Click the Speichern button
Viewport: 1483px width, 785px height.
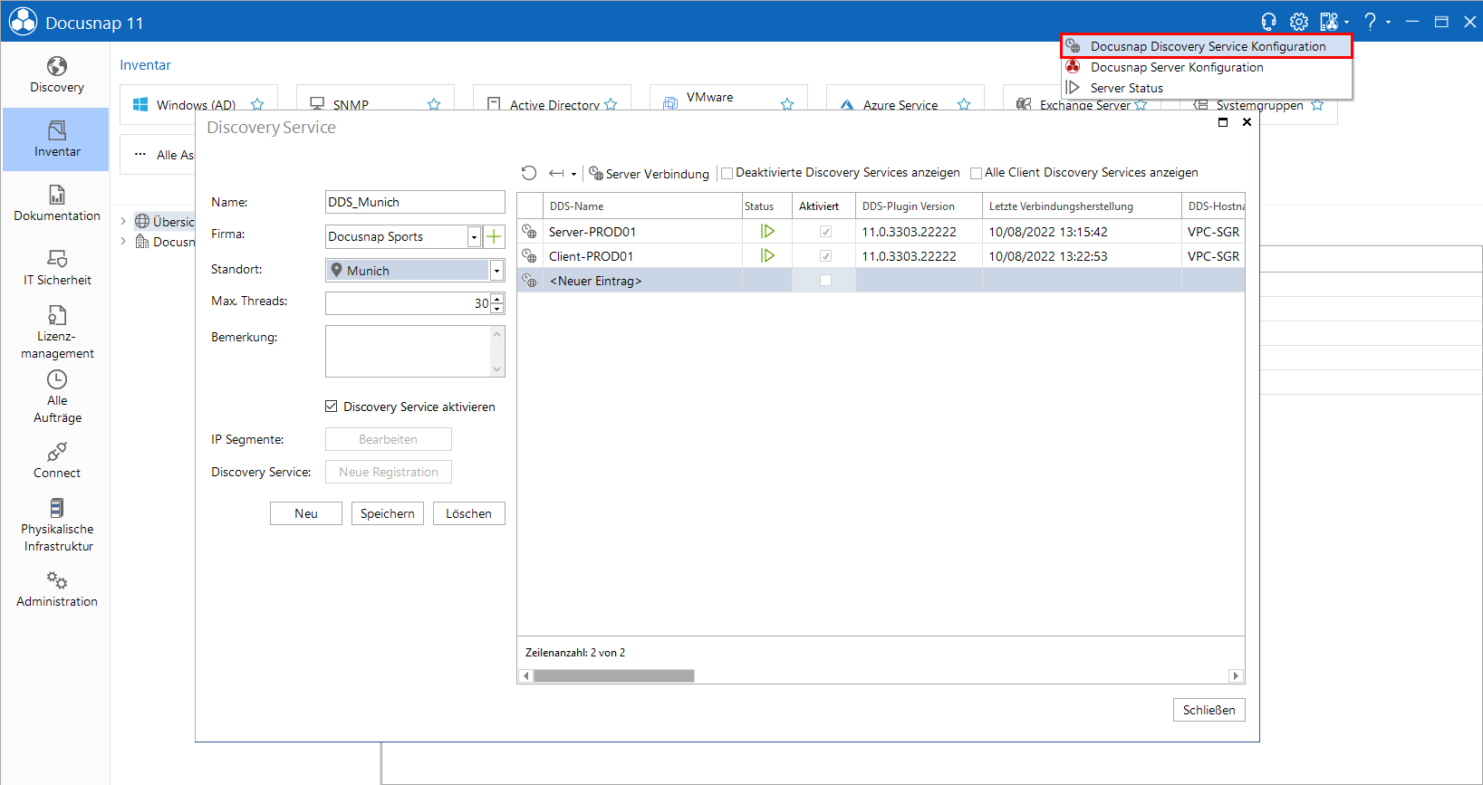click(x=388, y=513)
